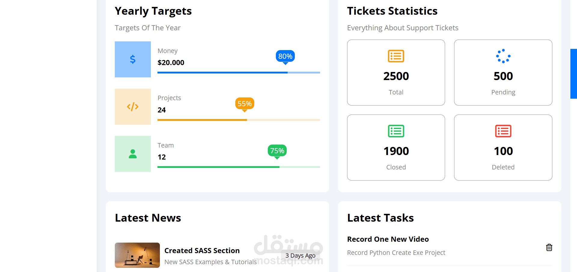Click the Money 80% progress bar
577x272 pixels.
pyautogui.click(x=239, y=73)
